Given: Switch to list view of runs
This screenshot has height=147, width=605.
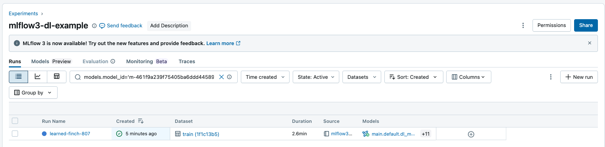Looking at the screenshot, I should point(18,77).
